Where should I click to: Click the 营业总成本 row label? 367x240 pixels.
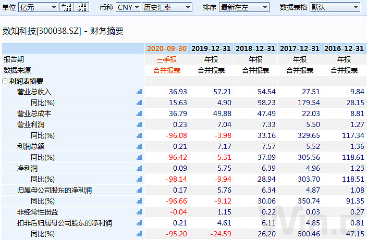click(x=34, y=113)
